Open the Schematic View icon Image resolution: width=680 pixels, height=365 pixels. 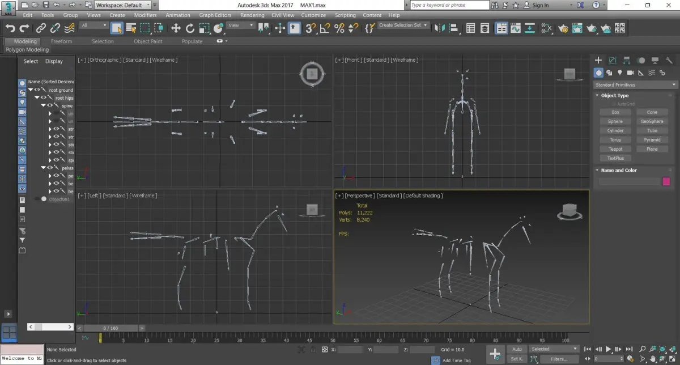click(530, 28)
